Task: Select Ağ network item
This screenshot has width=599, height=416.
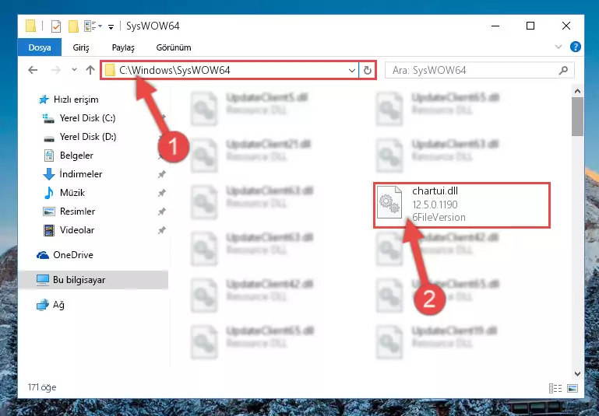Action: coord(58,305)
